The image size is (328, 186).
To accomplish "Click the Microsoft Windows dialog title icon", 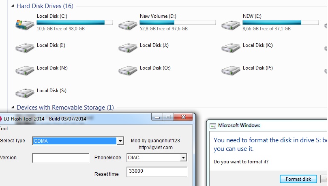I will point(213,126).
